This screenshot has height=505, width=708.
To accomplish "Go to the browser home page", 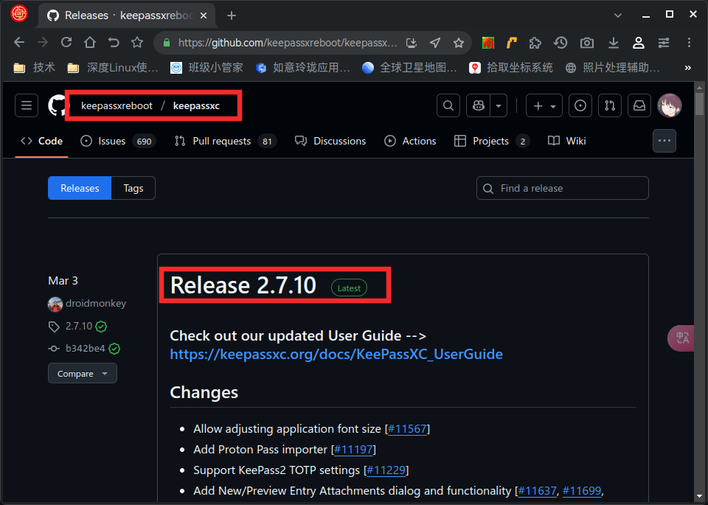I will 90,43.
